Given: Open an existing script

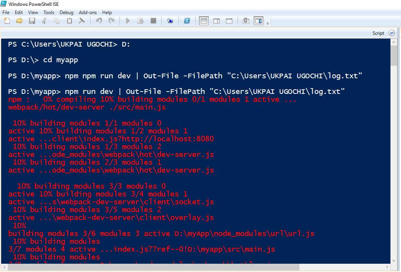Looking at the screenshot, I should click(19, 21).
